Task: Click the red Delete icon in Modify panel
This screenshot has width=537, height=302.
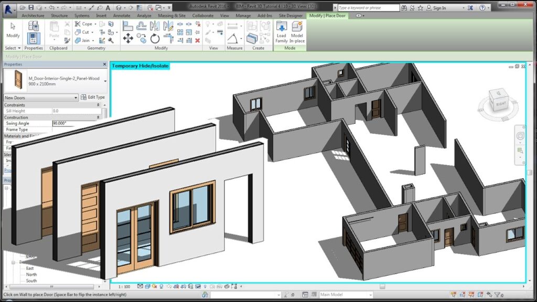Action: coord(198,40)
